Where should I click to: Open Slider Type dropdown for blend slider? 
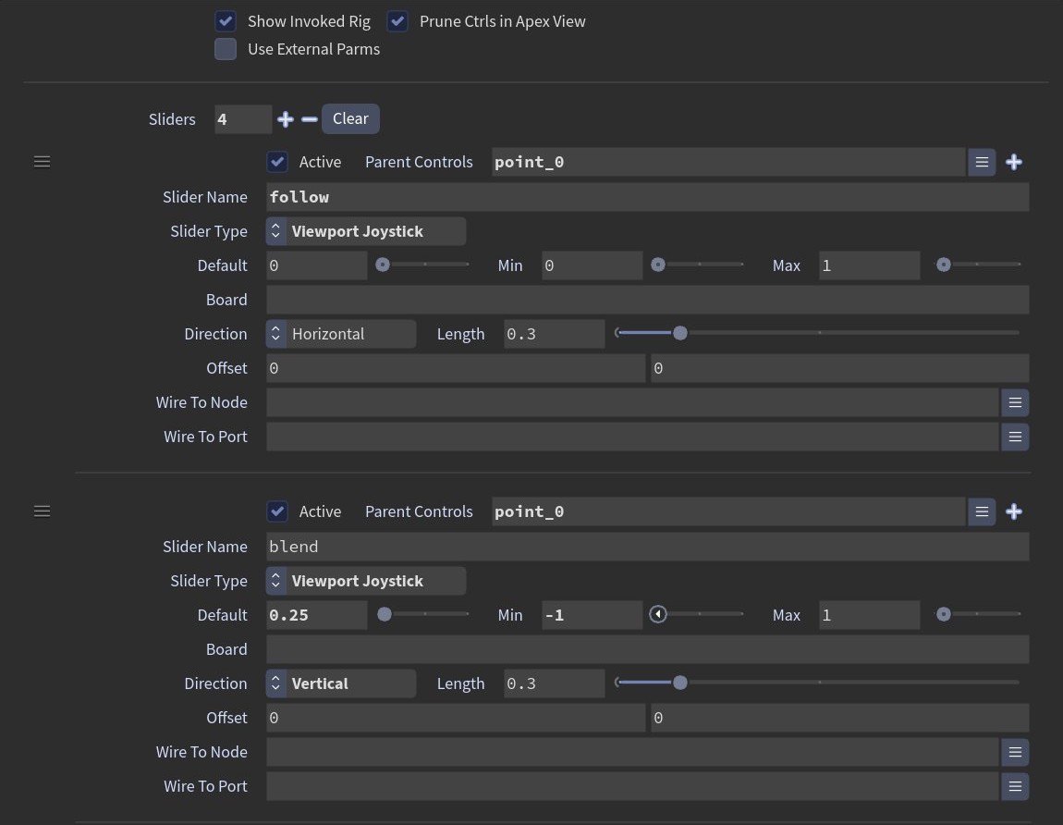[x=366, y=581]
